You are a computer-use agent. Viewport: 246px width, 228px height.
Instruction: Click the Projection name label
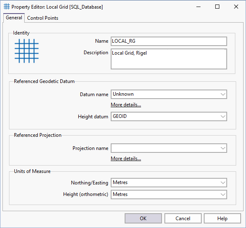click(x=90, y=148)
